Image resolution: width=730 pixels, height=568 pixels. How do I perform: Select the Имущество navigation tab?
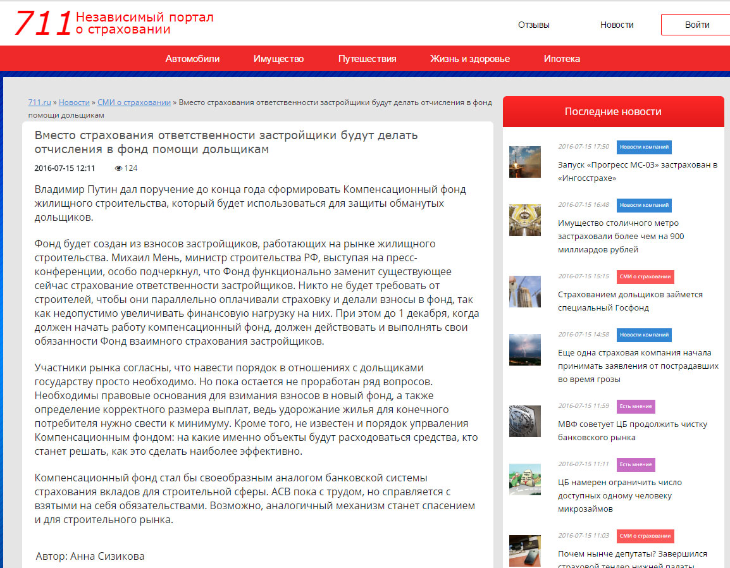point(278,59)
